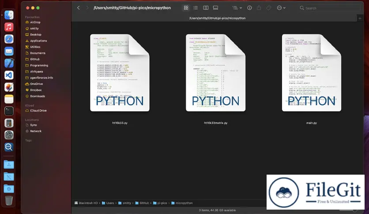The image size is (369, 214).
Task: Open Finder from the Dock
Action: (x=9, y=15)
